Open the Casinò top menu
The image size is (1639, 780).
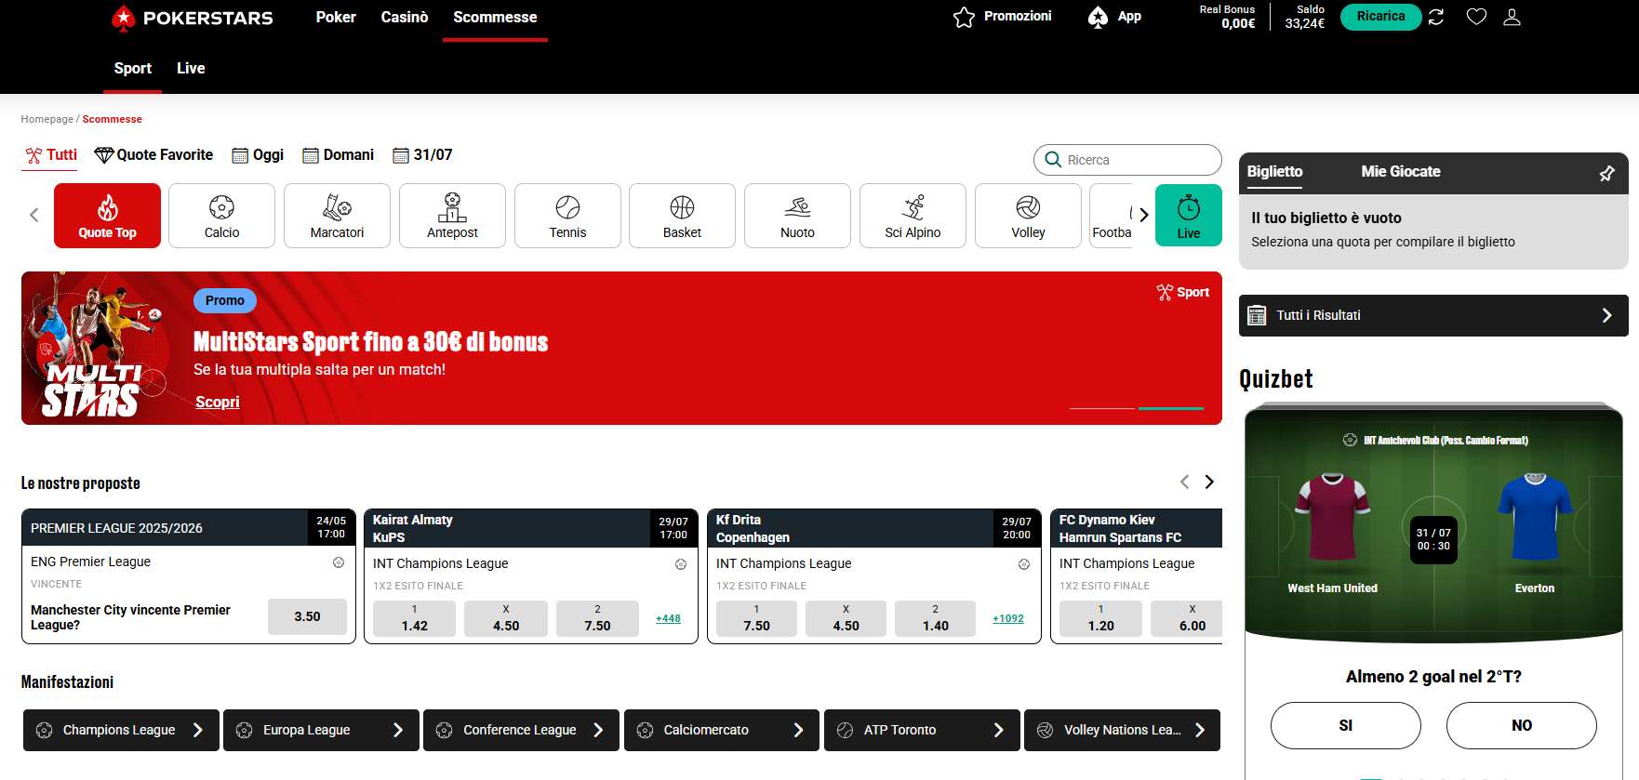[405, 17]
